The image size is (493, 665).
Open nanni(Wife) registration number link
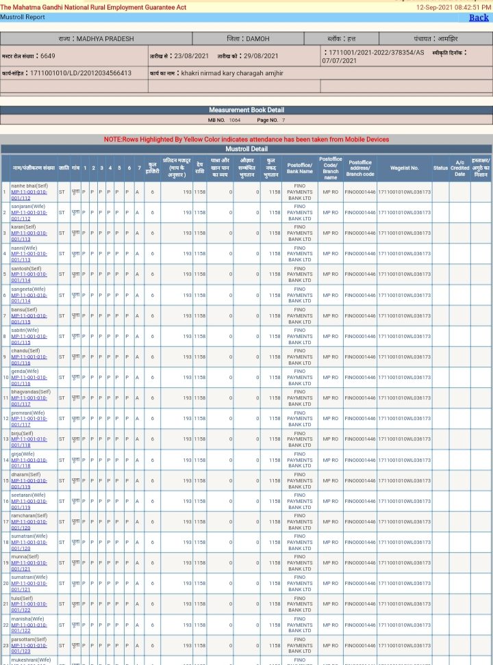point(29,257)
